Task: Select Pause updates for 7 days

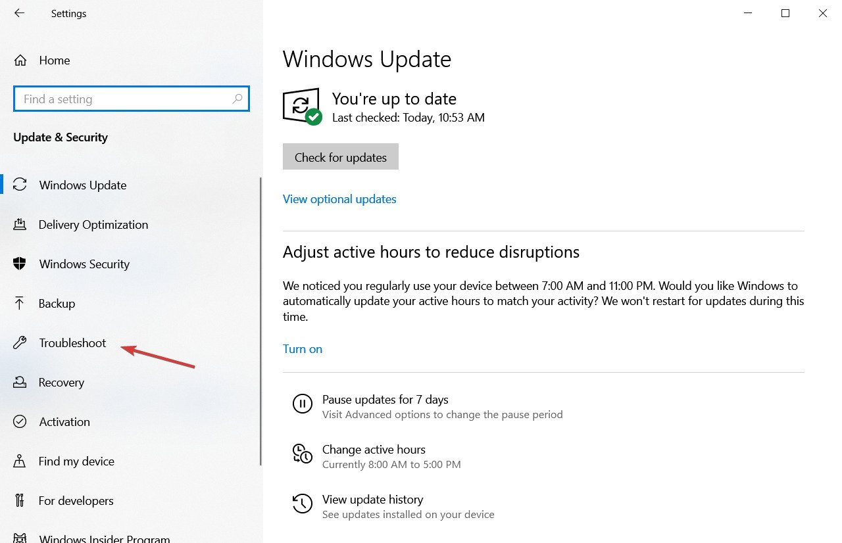Action: click(x=385, y=399)
